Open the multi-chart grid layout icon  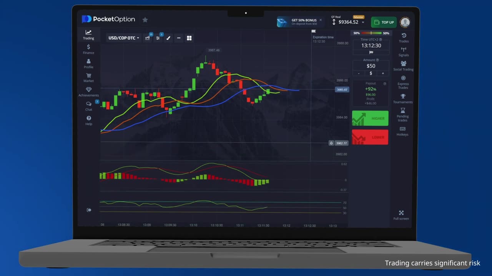[189, 38]
